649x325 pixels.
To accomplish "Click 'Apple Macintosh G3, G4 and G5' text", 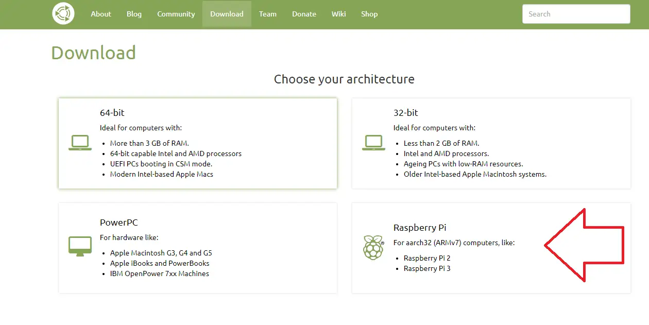I will [161, 253].
